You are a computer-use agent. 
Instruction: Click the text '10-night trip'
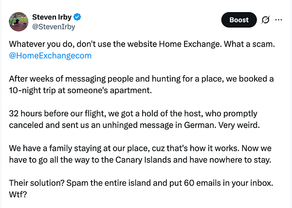pos(32,90)
